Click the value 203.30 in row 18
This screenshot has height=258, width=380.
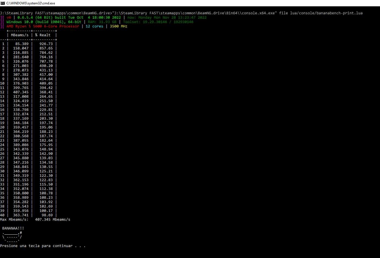click(x=46, y=119)
